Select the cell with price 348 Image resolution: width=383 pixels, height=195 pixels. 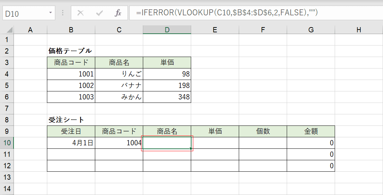167,97
